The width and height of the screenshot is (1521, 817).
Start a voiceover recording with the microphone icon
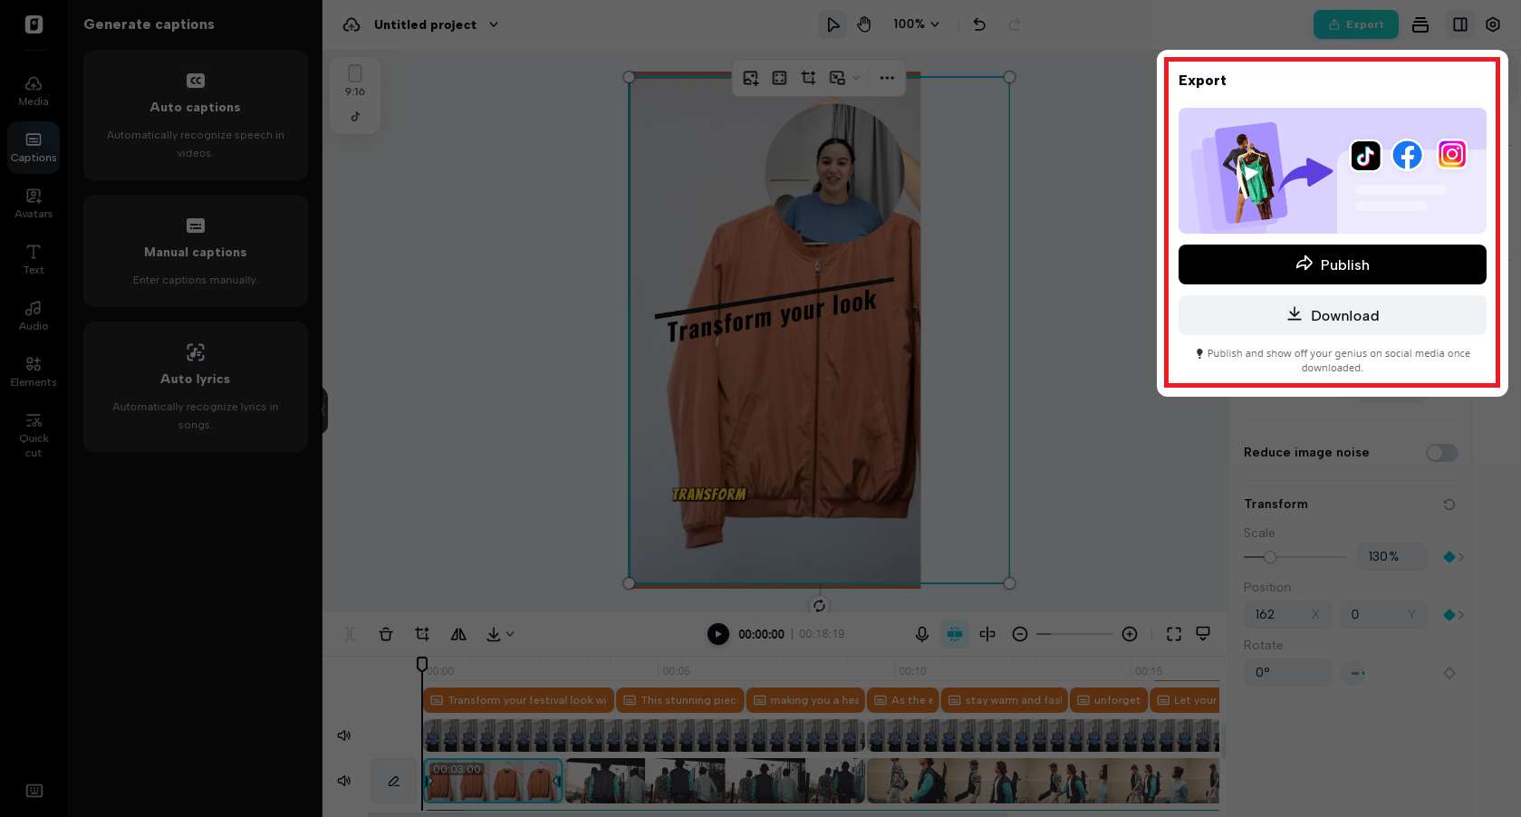pyautogui.click(x=922, y=634)
